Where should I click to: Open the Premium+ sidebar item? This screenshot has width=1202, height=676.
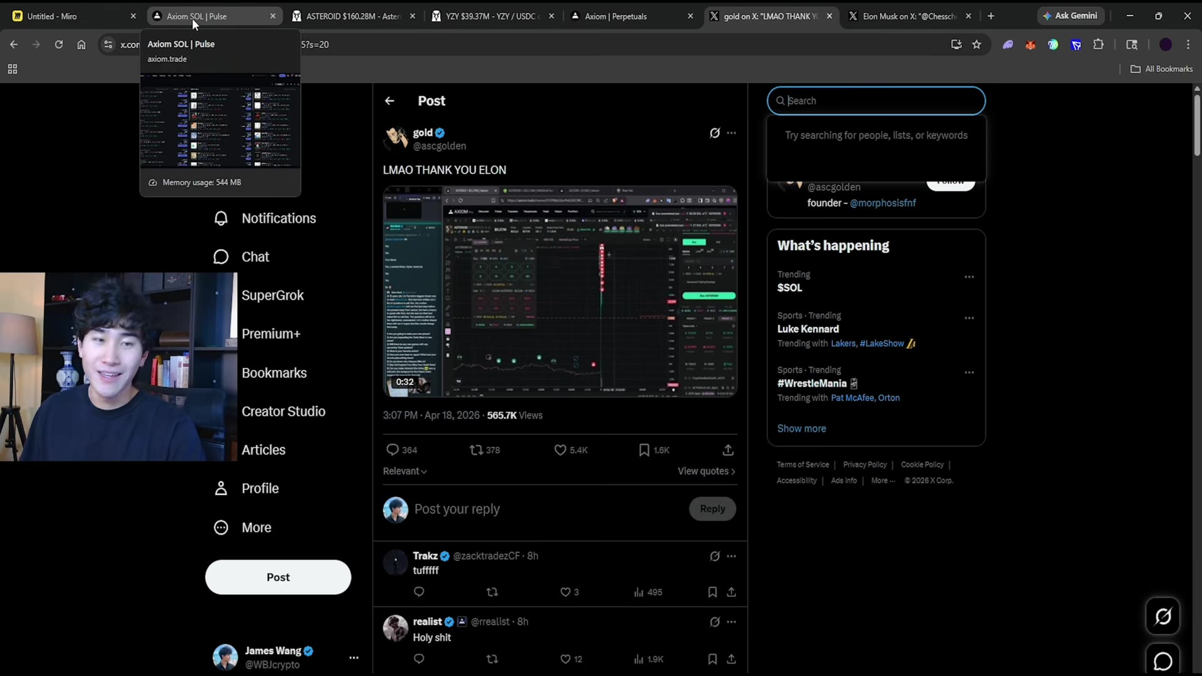coord(271,334)
